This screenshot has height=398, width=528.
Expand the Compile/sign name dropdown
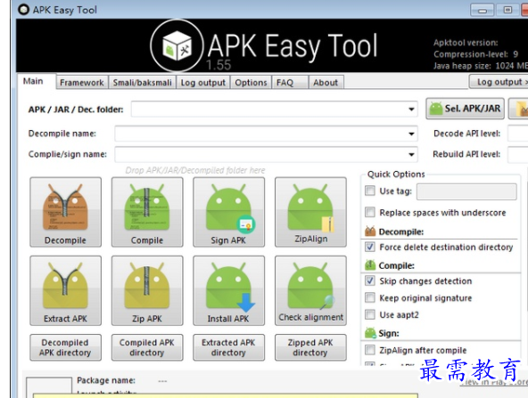click(x=411, y=155)
